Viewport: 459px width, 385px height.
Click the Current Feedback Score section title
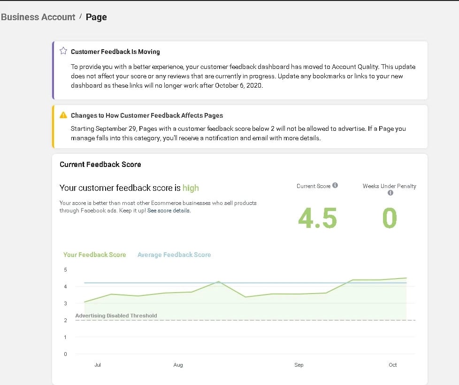[x=100, y=165]
